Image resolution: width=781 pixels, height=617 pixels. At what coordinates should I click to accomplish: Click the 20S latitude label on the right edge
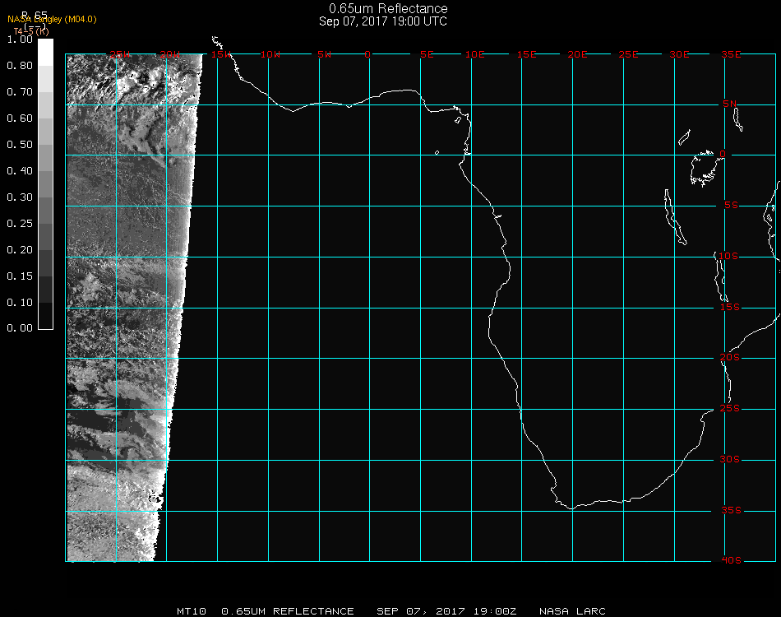point(730,358)
